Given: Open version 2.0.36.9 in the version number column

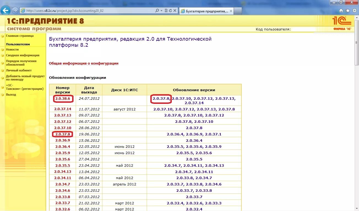Looking at the screenshot, I should click(x=63, y=140).
